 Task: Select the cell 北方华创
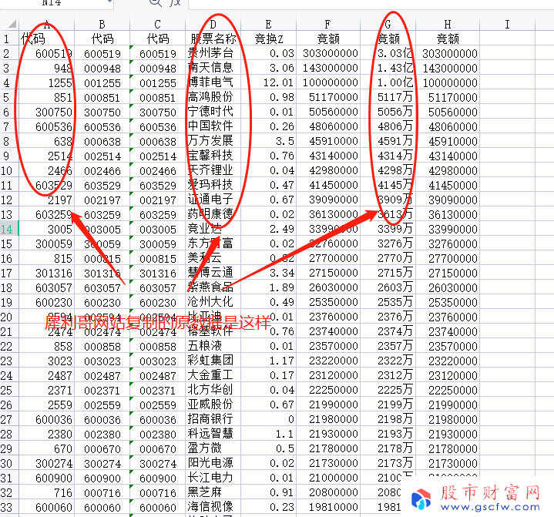[x=213, y=390]
